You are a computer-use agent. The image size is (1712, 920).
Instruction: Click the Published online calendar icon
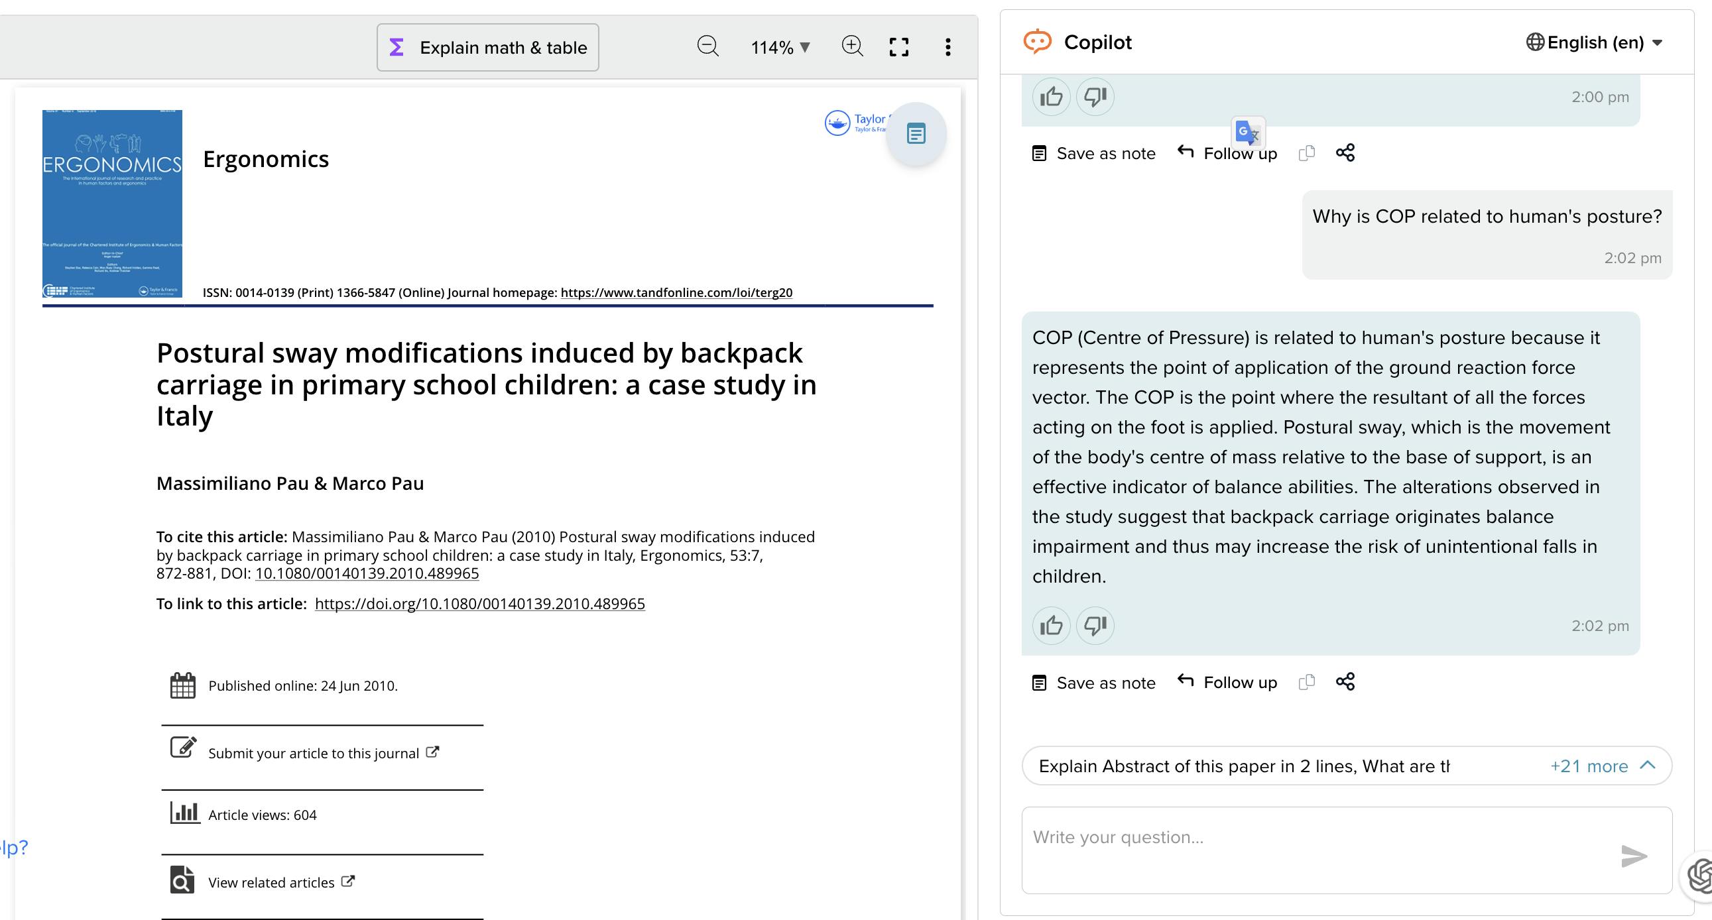pyautogui.click(x=183, y=685)
